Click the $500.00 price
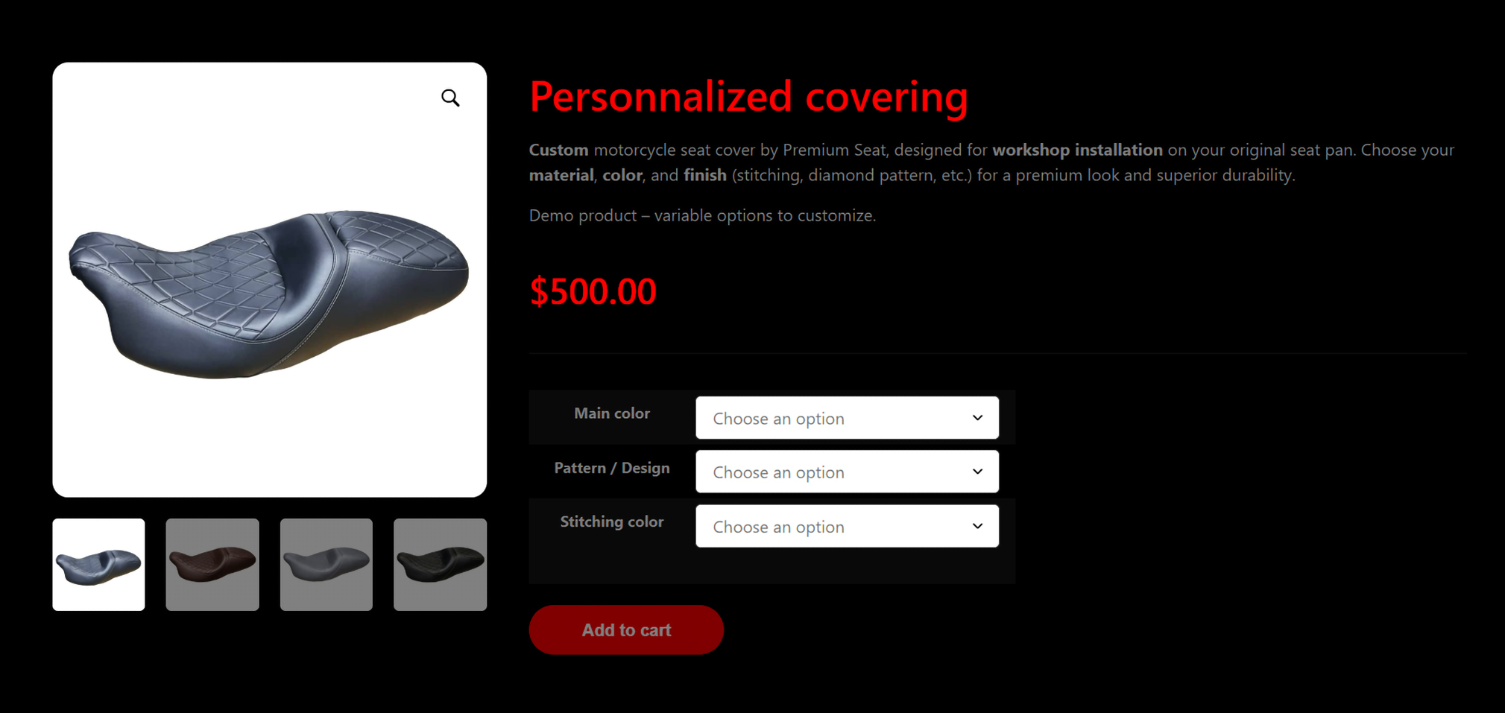Image resolution: width=1505 pixels, height=713 pixels. (x=593, y=291)
